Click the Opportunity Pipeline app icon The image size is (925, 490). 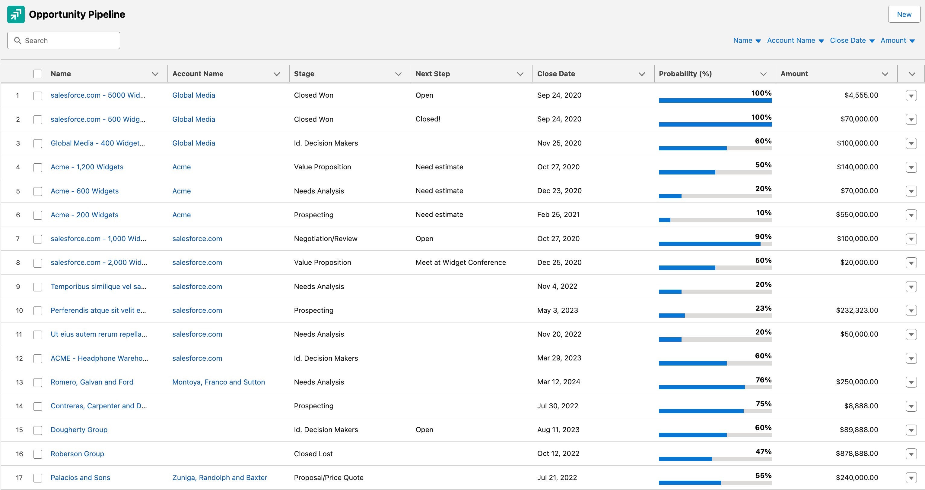pyautogui.click(x=16, y=14)
